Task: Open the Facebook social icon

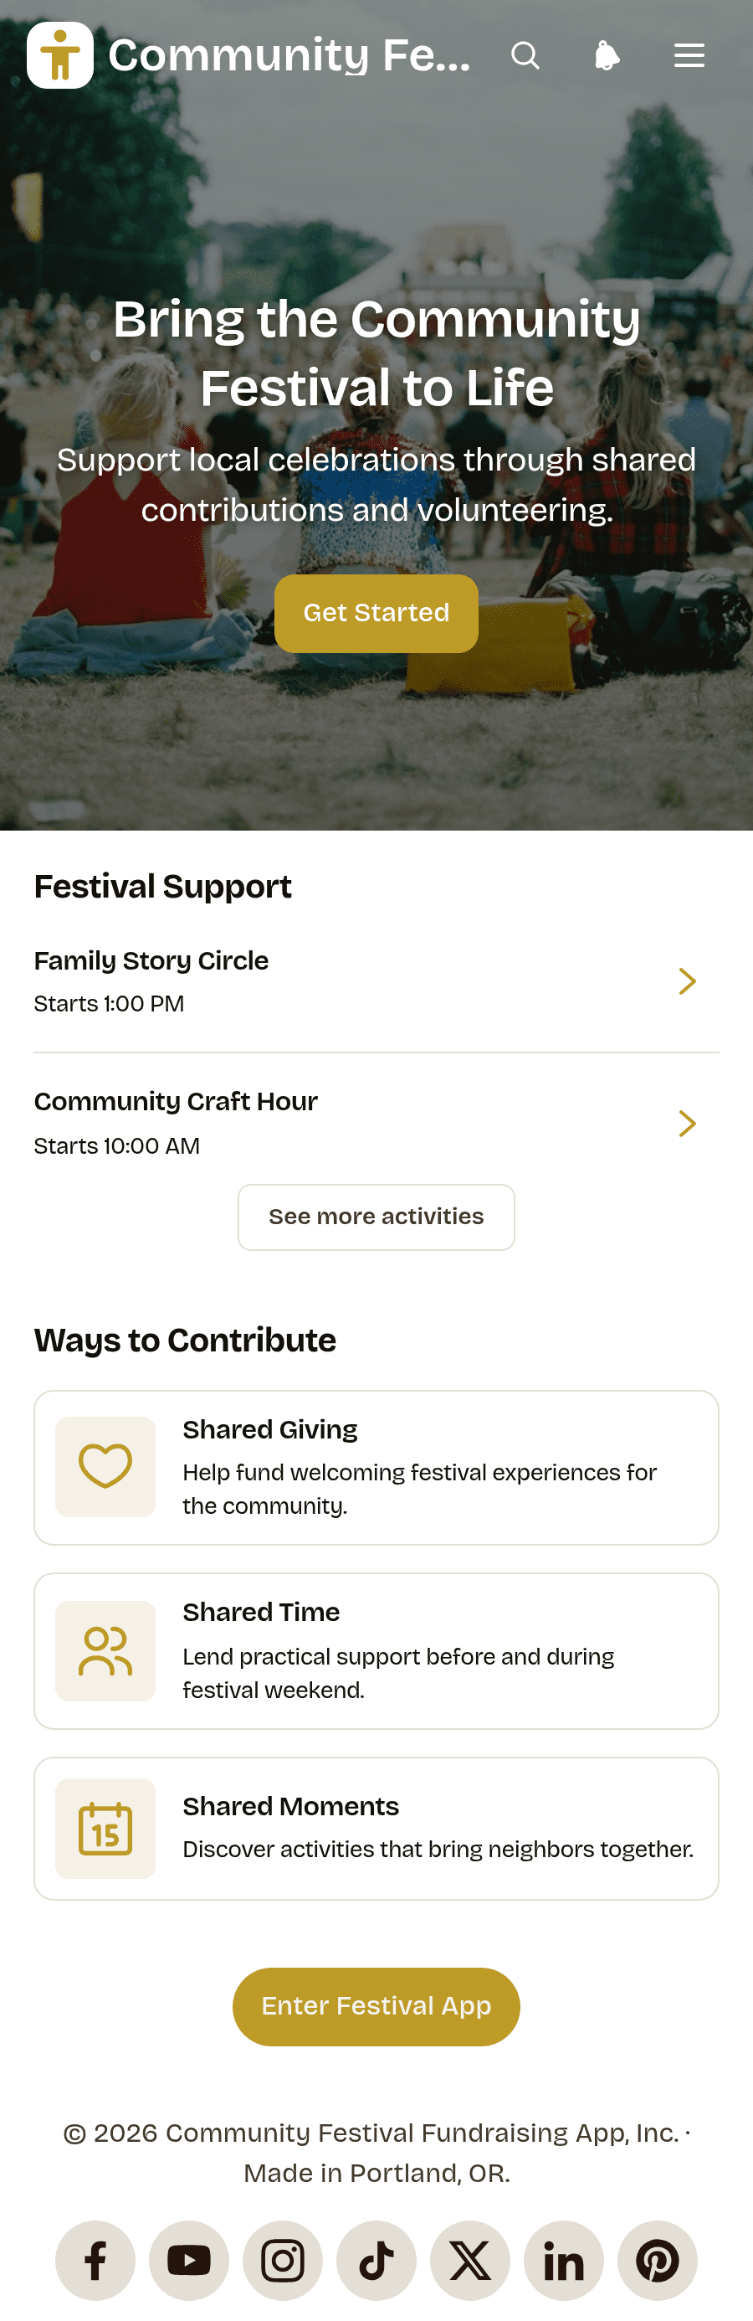Action: 95,2261
